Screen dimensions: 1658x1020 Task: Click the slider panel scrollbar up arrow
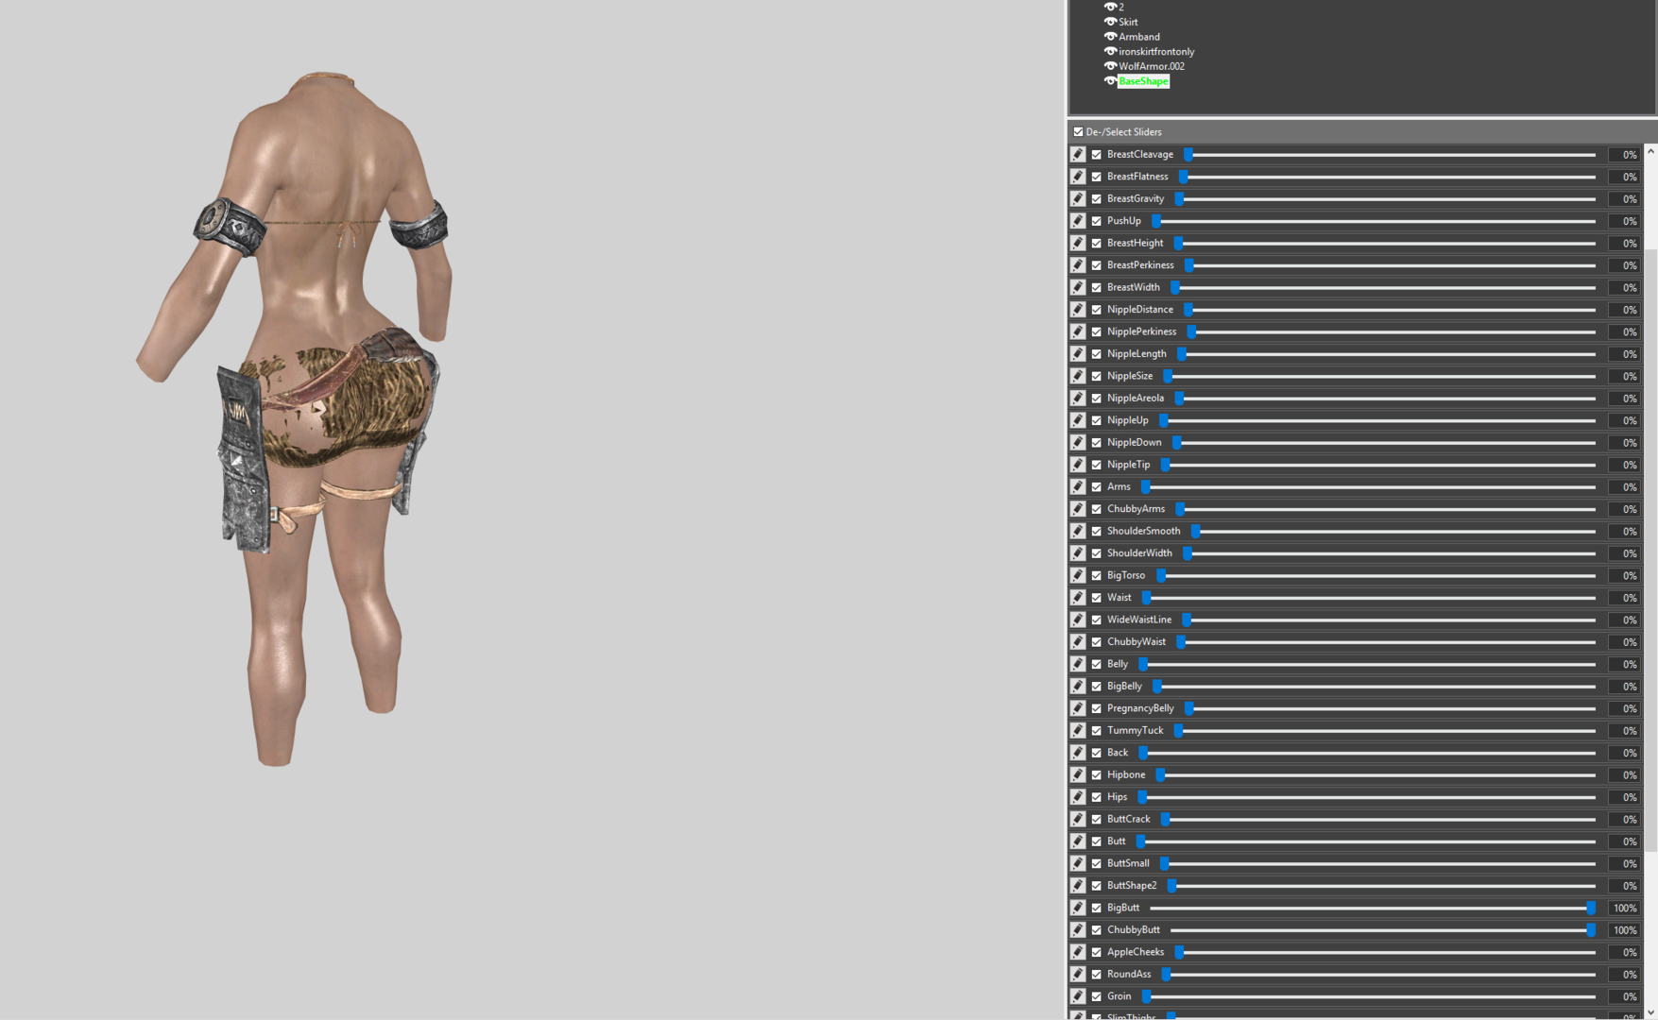click(1650, 150)
